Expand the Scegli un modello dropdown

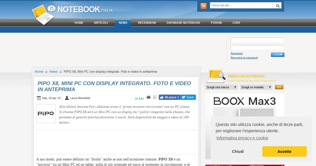tap(256, 87)
